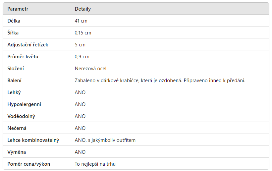This screenshot has width=272, height=171.
Task: Click the "41 cm" length value
Action: 81,21
